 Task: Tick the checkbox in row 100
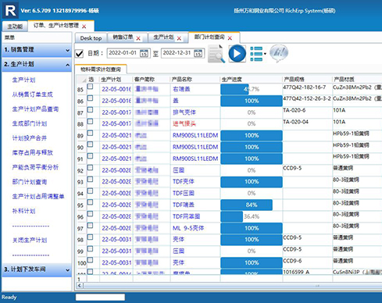pos(90,260)
